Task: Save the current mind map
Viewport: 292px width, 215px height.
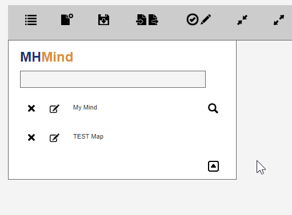Action: [103, 19]
